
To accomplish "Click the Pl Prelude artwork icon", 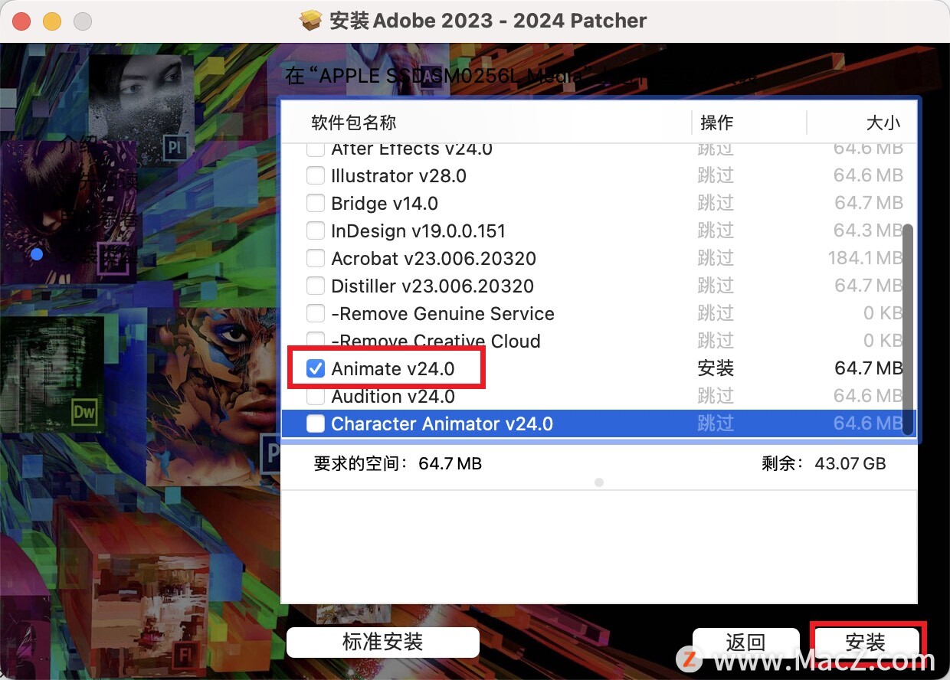I will (x=175, y=146).
